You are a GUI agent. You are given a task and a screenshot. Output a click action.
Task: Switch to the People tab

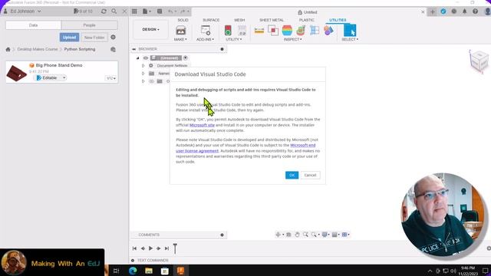tap(89, 25)
